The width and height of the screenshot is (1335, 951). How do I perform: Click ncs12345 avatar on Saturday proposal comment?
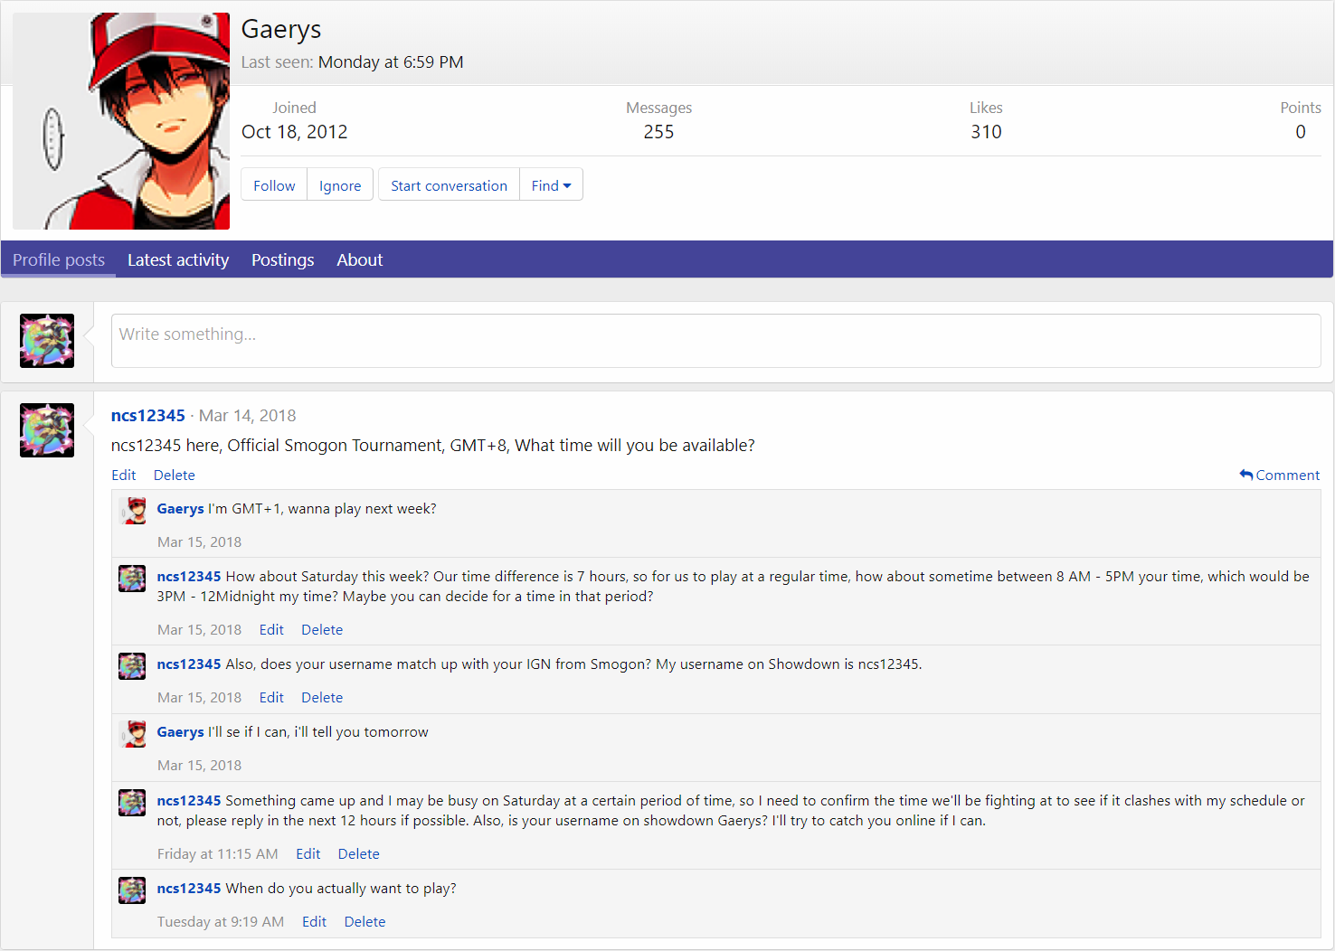coord(133,579)
